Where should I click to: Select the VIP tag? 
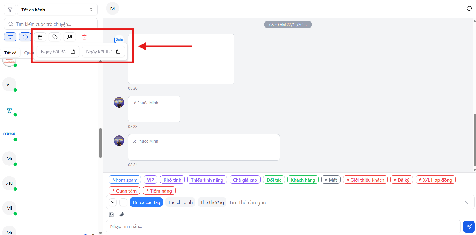[x=150, y=180]
